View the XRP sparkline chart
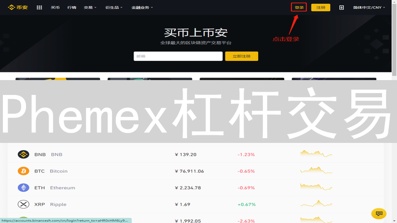This screenshot has height=223, width=397. 316,203
